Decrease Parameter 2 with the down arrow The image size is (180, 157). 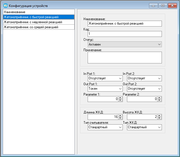tap(159, 100)
